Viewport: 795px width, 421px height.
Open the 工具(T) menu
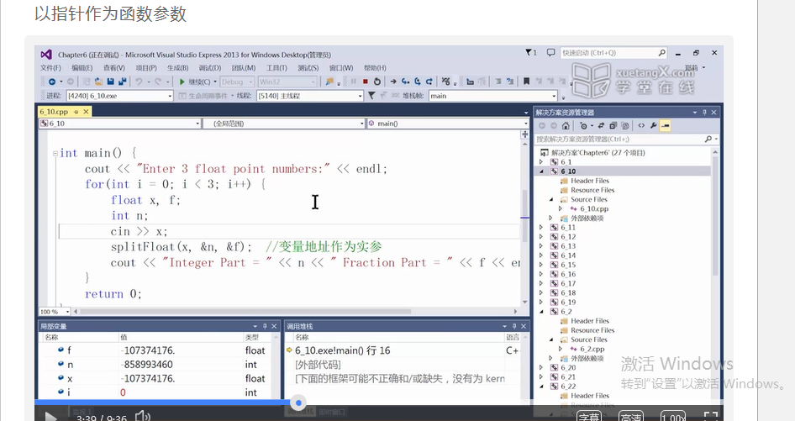[x=276, y=68]
